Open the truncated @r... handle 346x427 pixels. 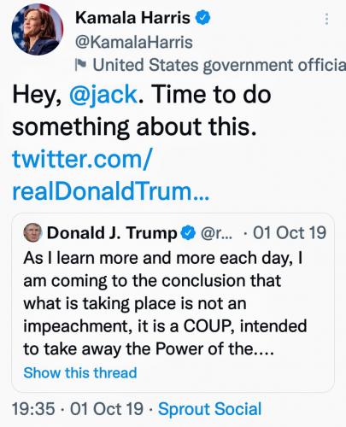pos(216,233)
